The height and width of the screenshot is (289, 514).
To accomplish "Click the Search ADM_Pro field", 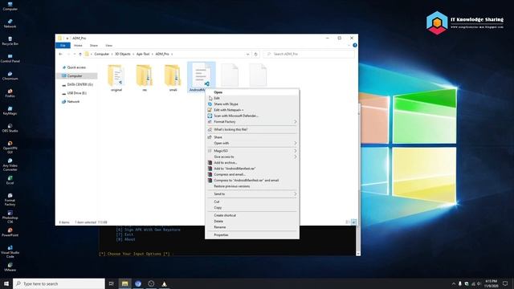I will 308,54.
